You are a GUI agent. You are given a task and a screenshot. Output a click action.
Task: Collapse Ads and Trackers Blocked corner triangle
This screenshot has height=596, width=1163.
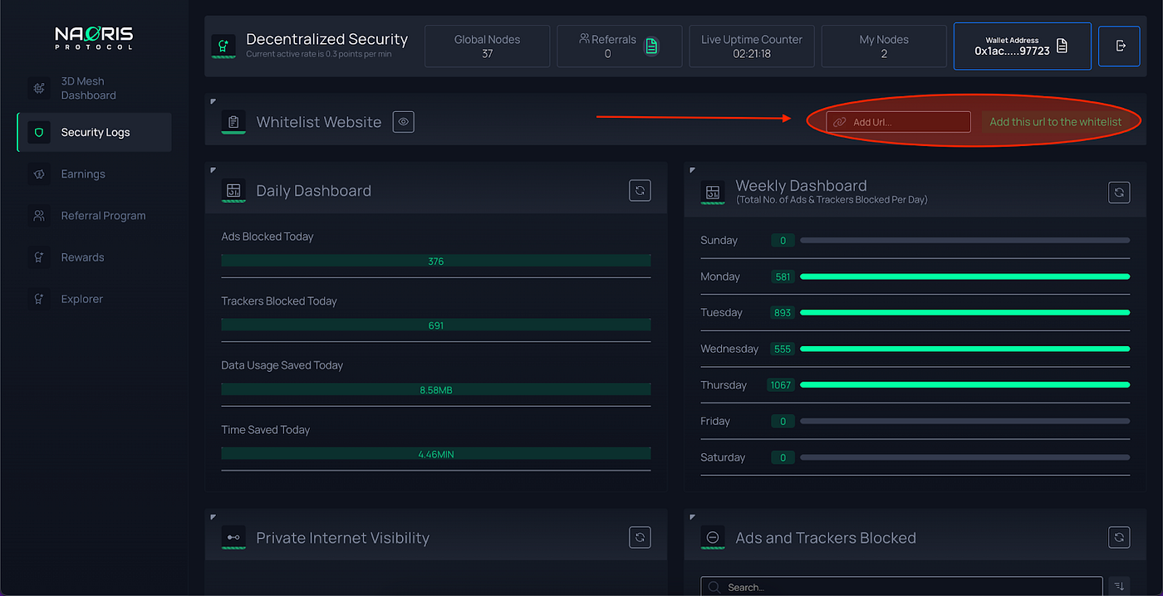click(692, 517)
